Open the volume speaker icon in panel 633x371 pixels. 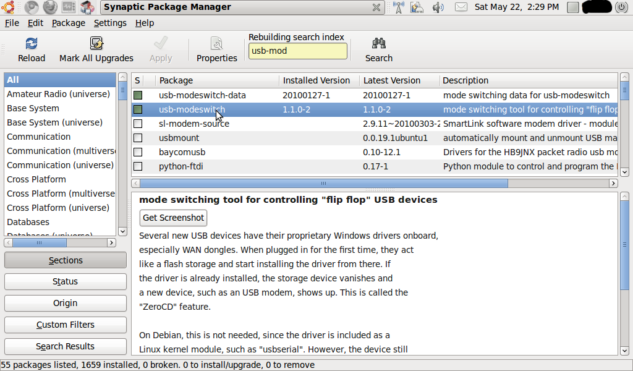click(438, 7)
